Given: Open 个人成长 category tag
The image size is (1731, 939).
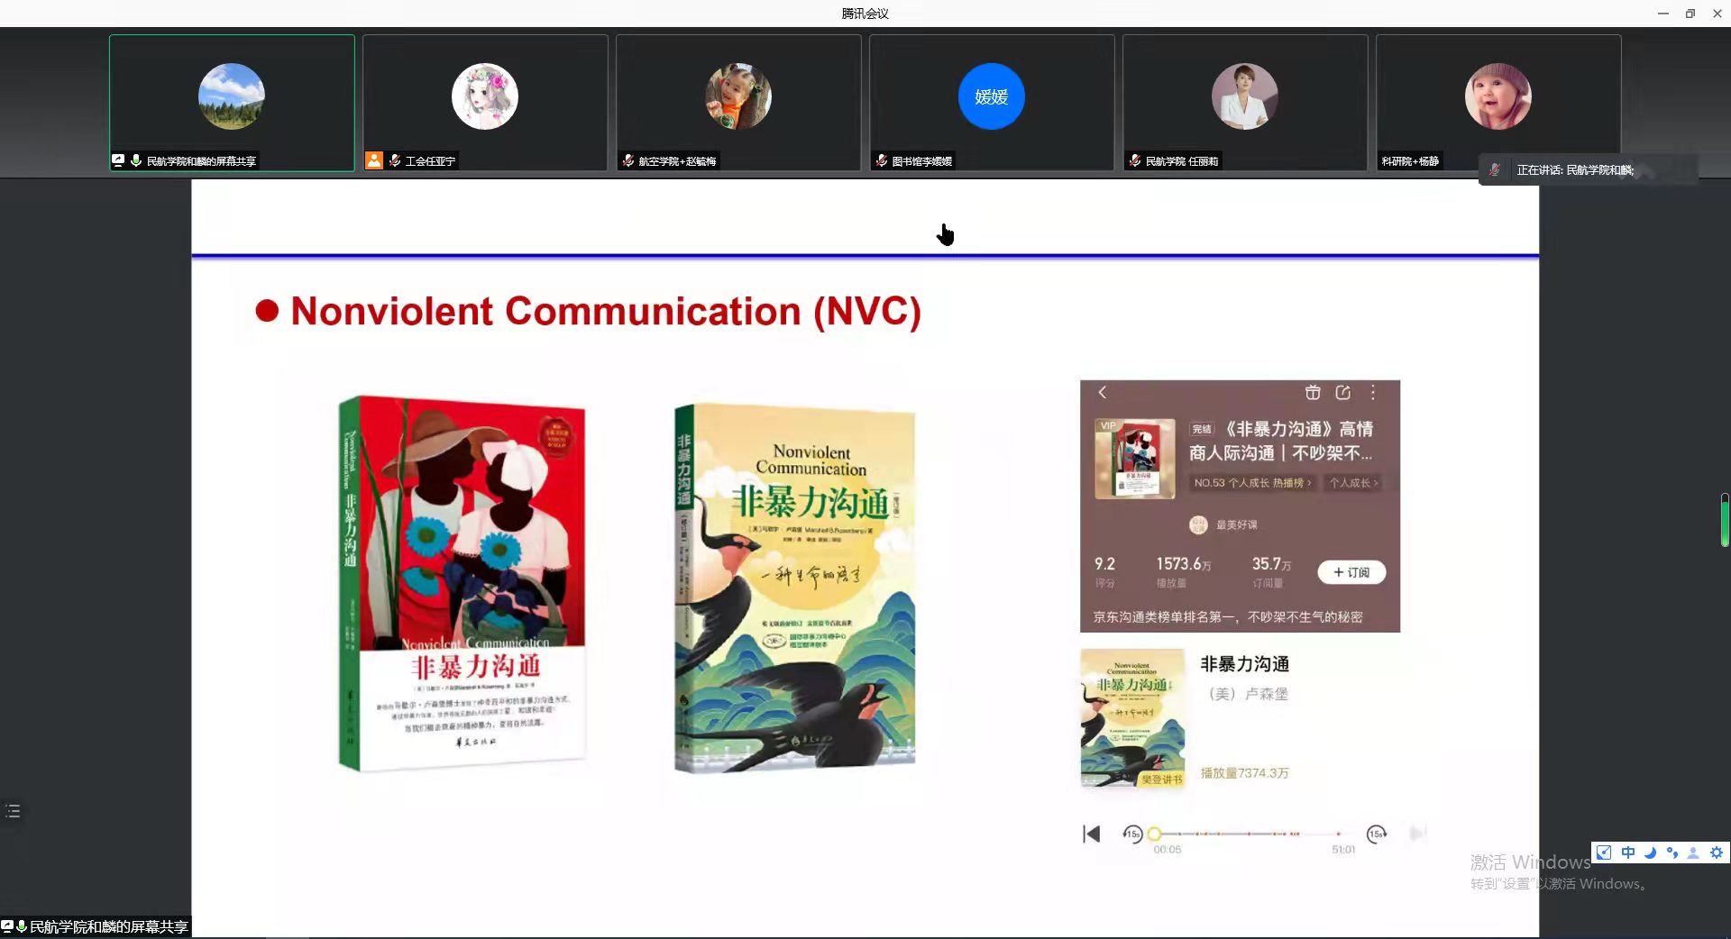Looking at the screenshot, I should coord(1353,483).
